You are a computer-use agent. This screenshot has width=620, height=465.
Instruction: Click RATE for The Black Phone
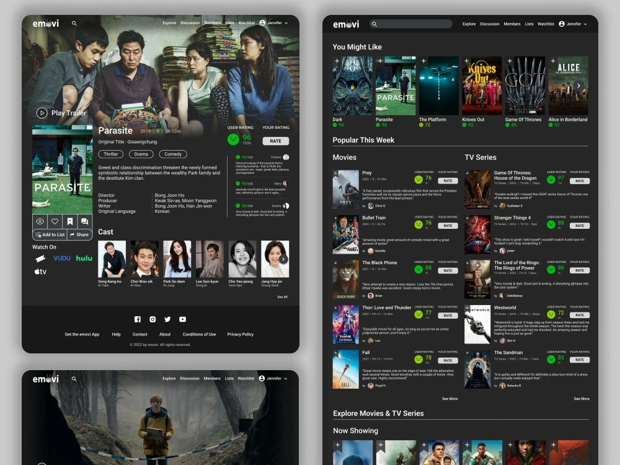tap(448, 271)
